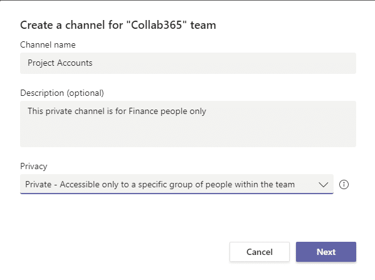The width and height of the screenshot is (375, 280).
Task: Click the "Description (optional)" label
Action: click(x=62, y=93)
